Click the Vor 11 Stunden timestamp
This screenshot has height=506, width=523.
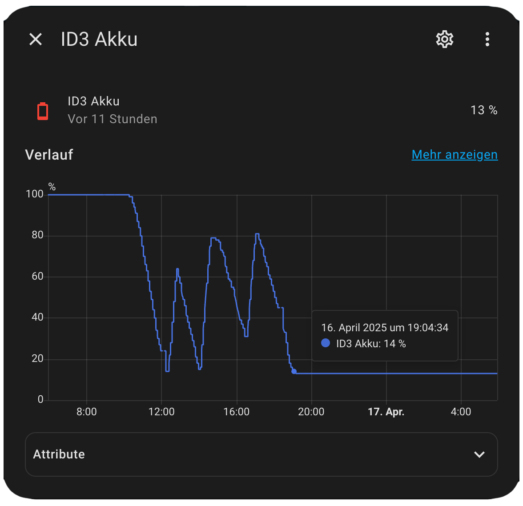[113, 119]
